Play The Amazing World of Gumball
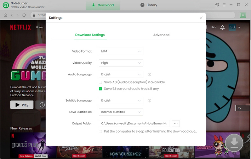The width and height of the screenshot is (251, 159). [x=22, y=105]
